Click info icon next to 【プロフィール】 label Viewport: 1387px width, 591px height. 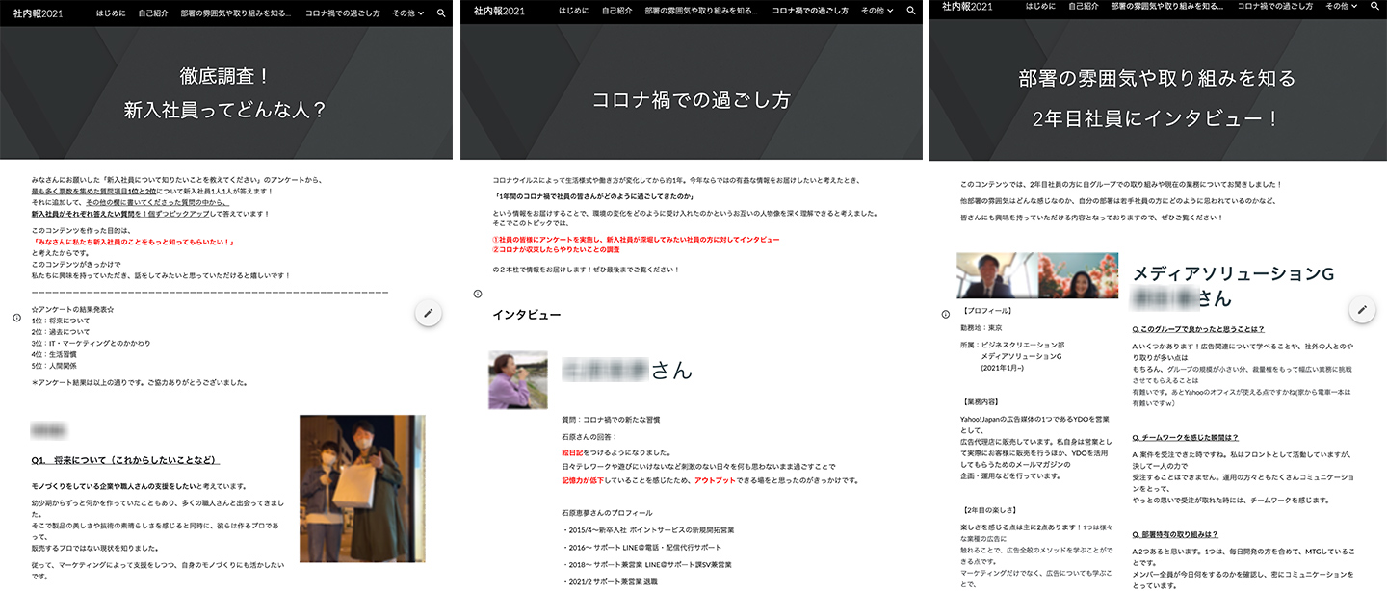945,314
